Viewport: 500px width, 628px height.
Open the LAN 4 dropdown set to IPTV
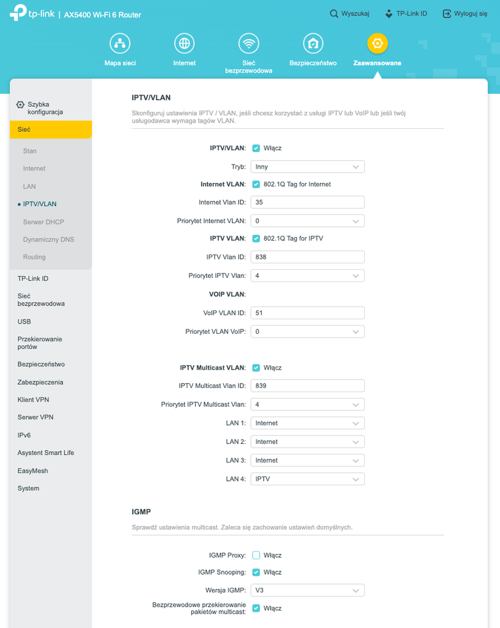pos(308,479)
